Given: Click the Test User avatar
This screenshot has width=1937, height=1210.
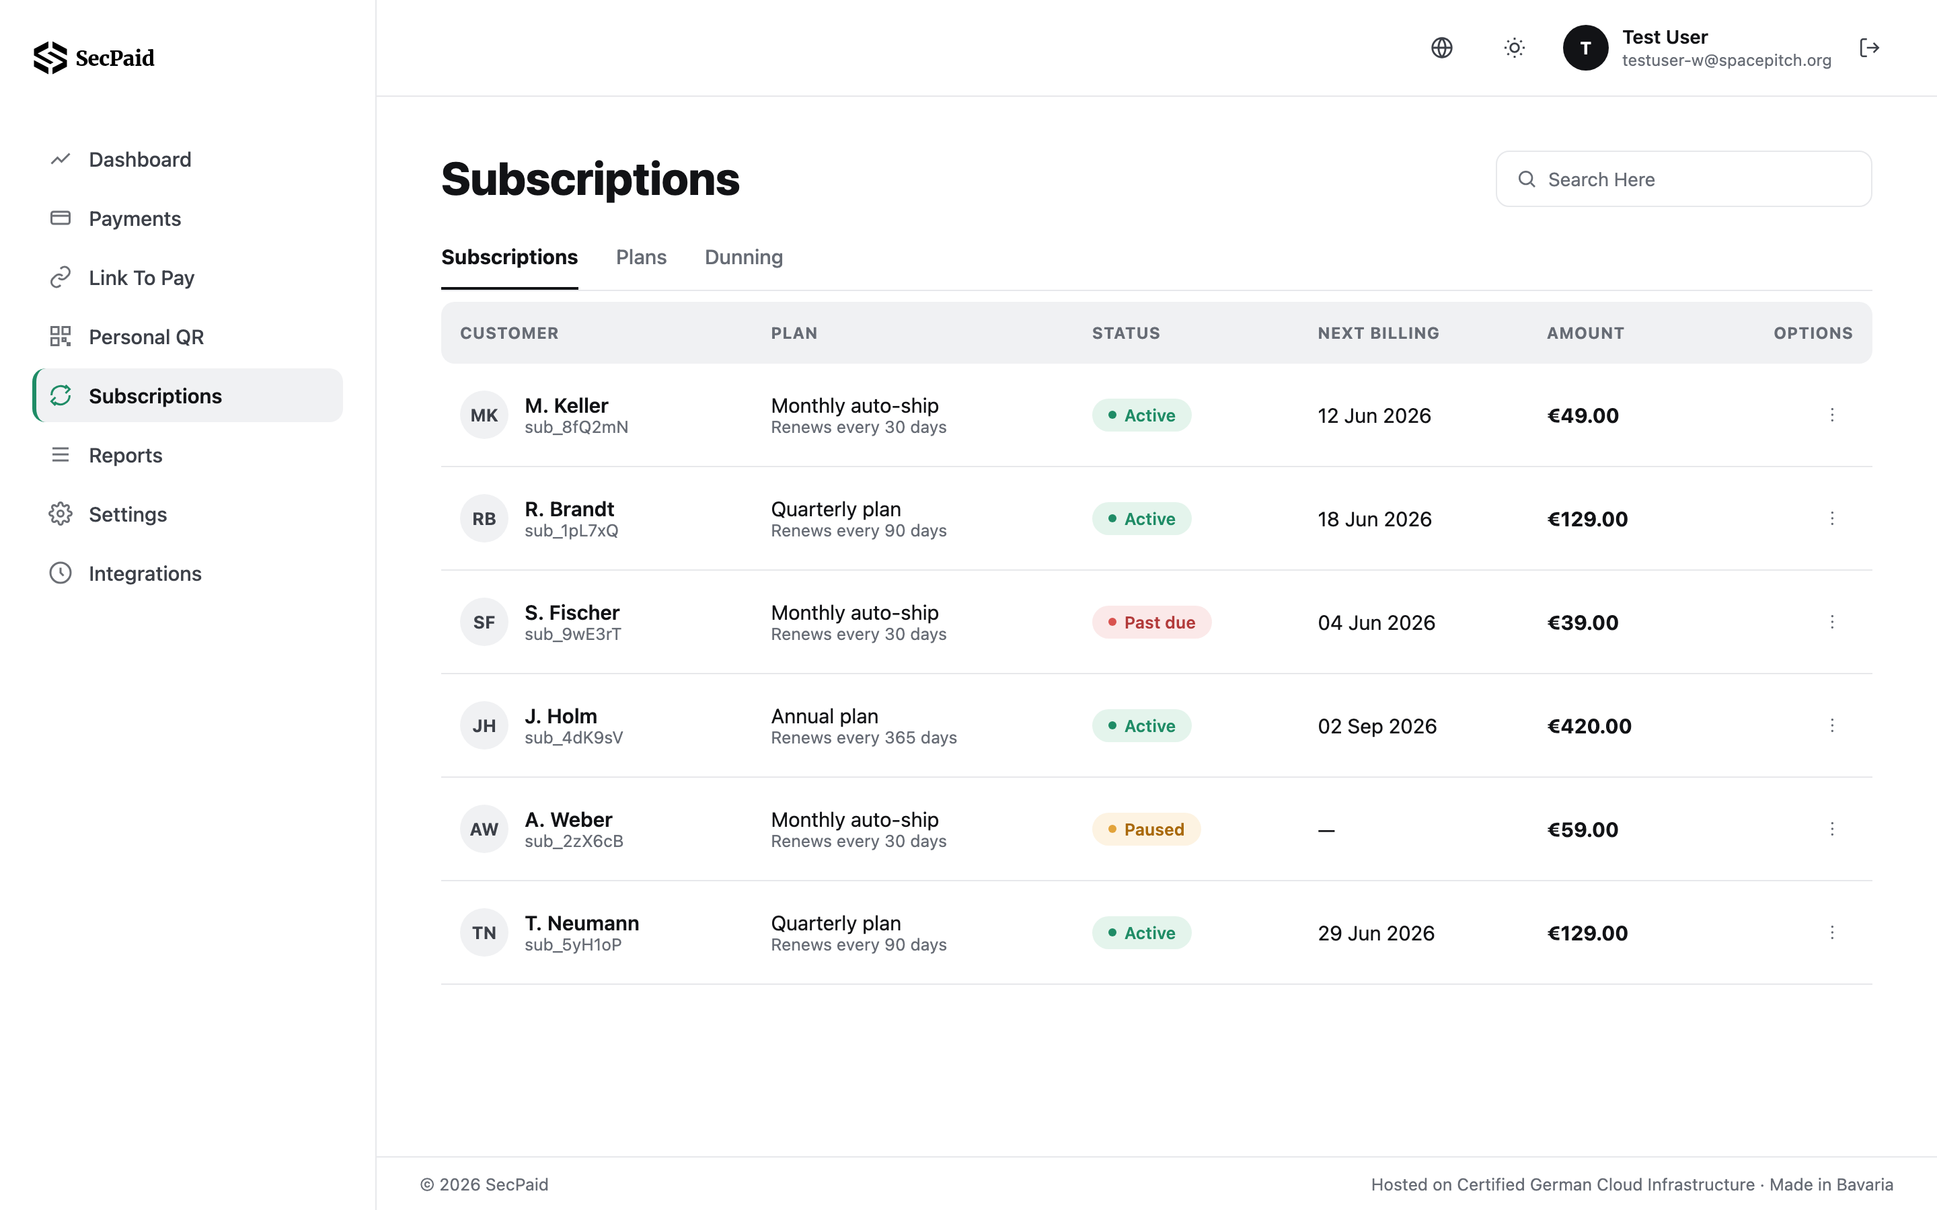Looking at the screenshot, I should point(1586,48).
